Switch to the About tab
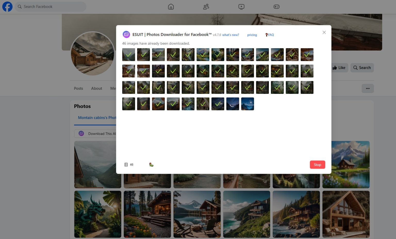Screen dimensions: 396x239 [x=97, y=88]
